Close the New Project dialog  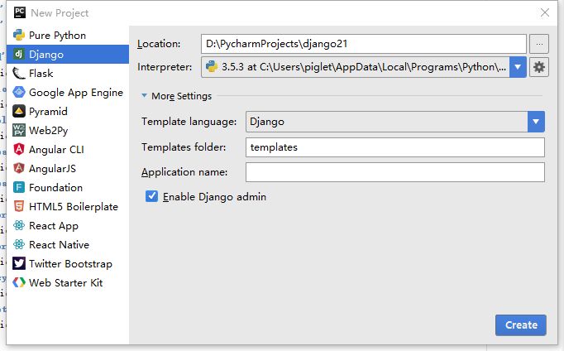point(545,12)
